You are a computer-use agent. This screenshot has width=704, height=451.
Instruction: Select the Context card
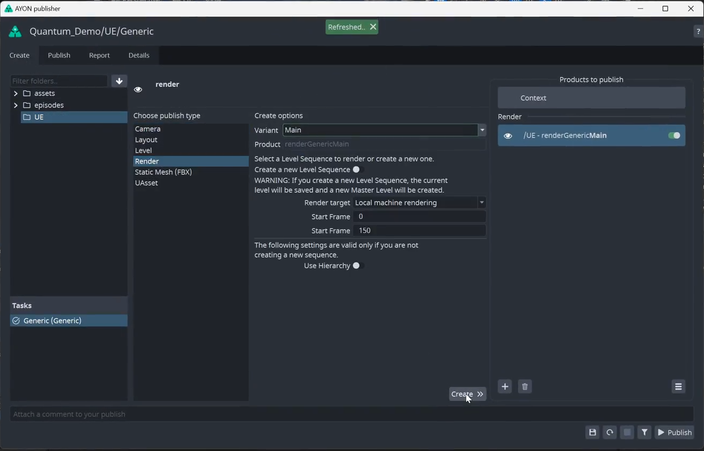591,98
